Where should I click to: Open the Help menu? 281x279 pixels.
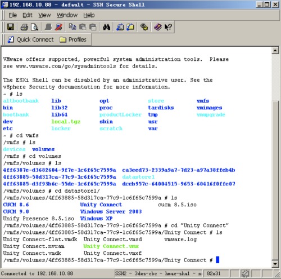point(89,15)
